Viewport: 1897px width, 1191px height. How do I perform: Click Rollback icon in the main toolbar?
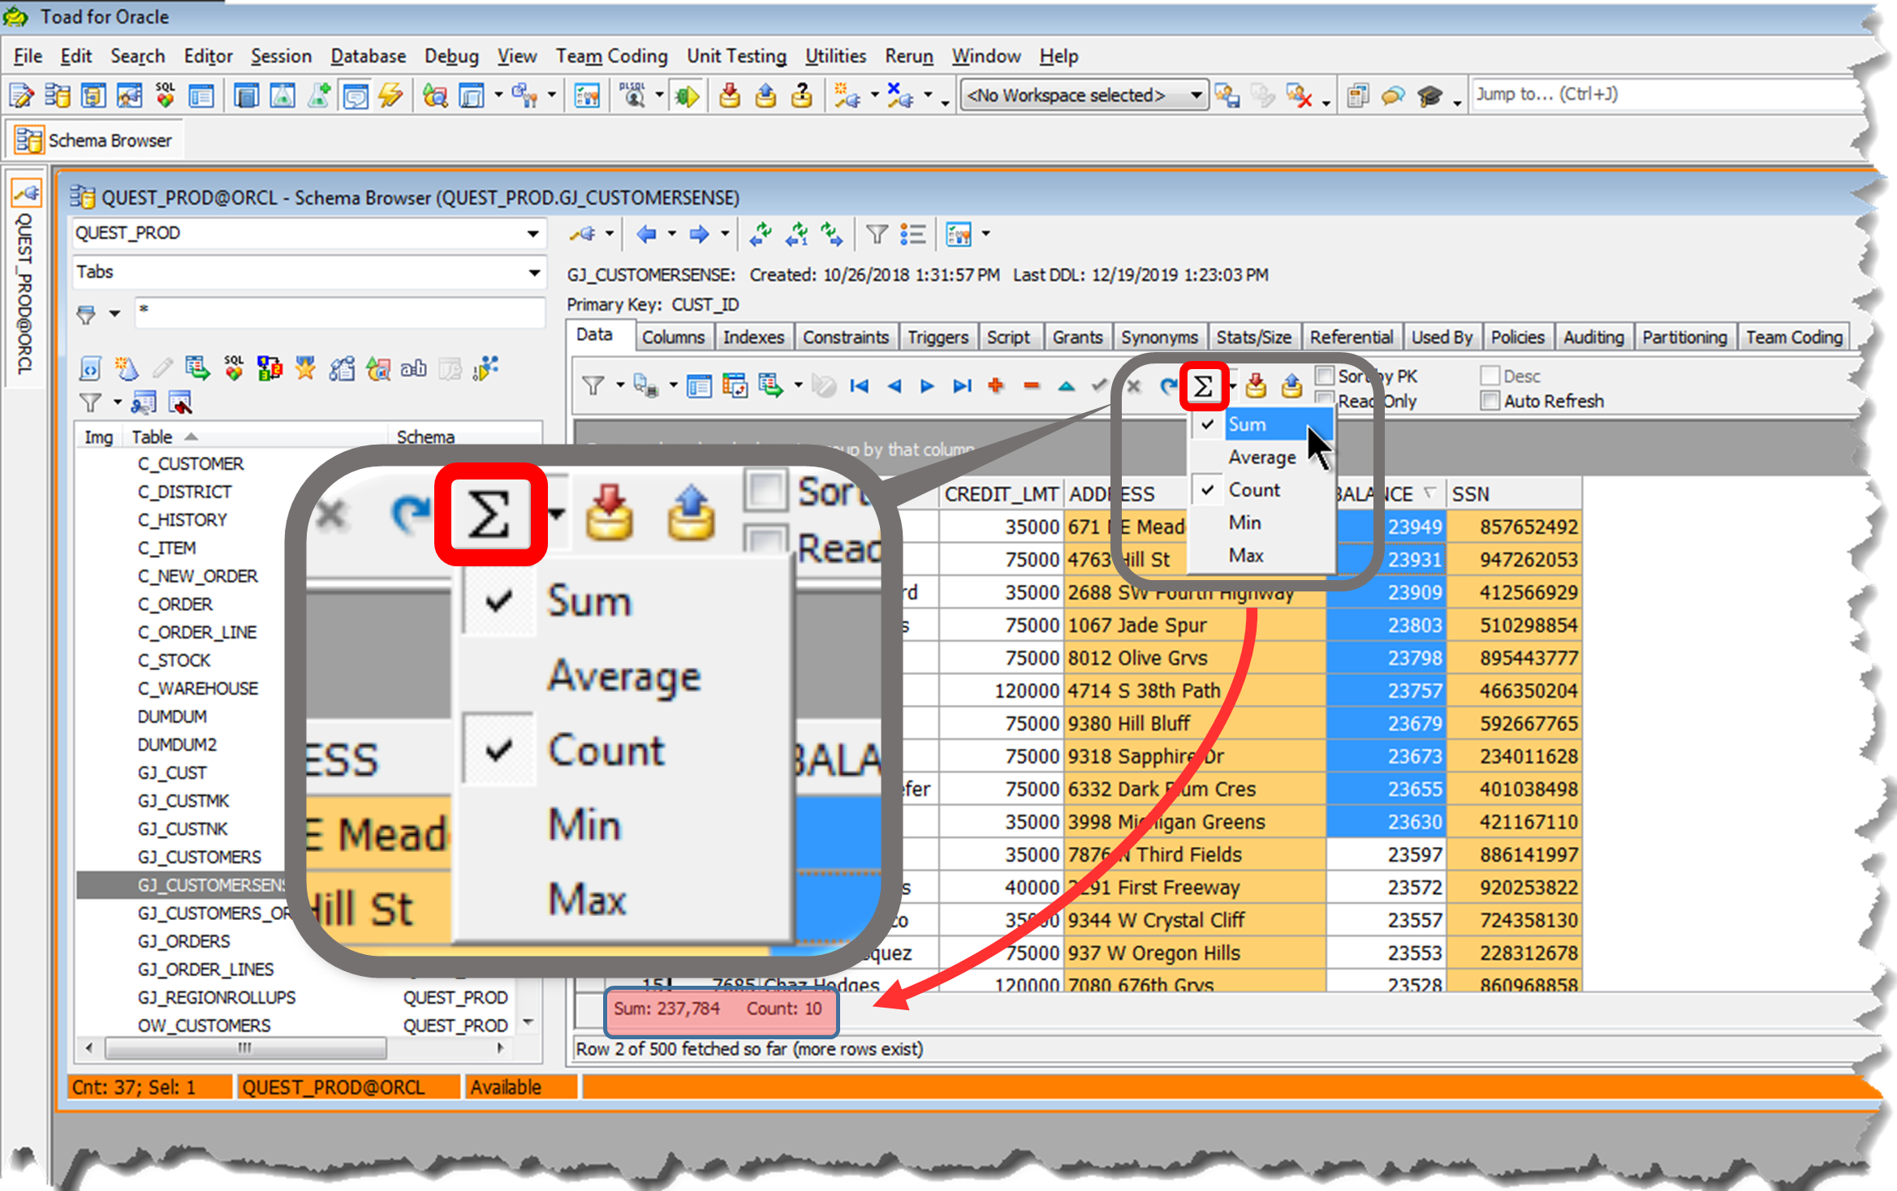[x=765, y=96]
